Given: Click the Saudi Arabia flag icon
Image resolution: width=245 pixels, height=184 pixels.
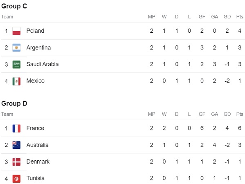Looking at the screenshot, I should pyautogui.click(x=16, y=64).
